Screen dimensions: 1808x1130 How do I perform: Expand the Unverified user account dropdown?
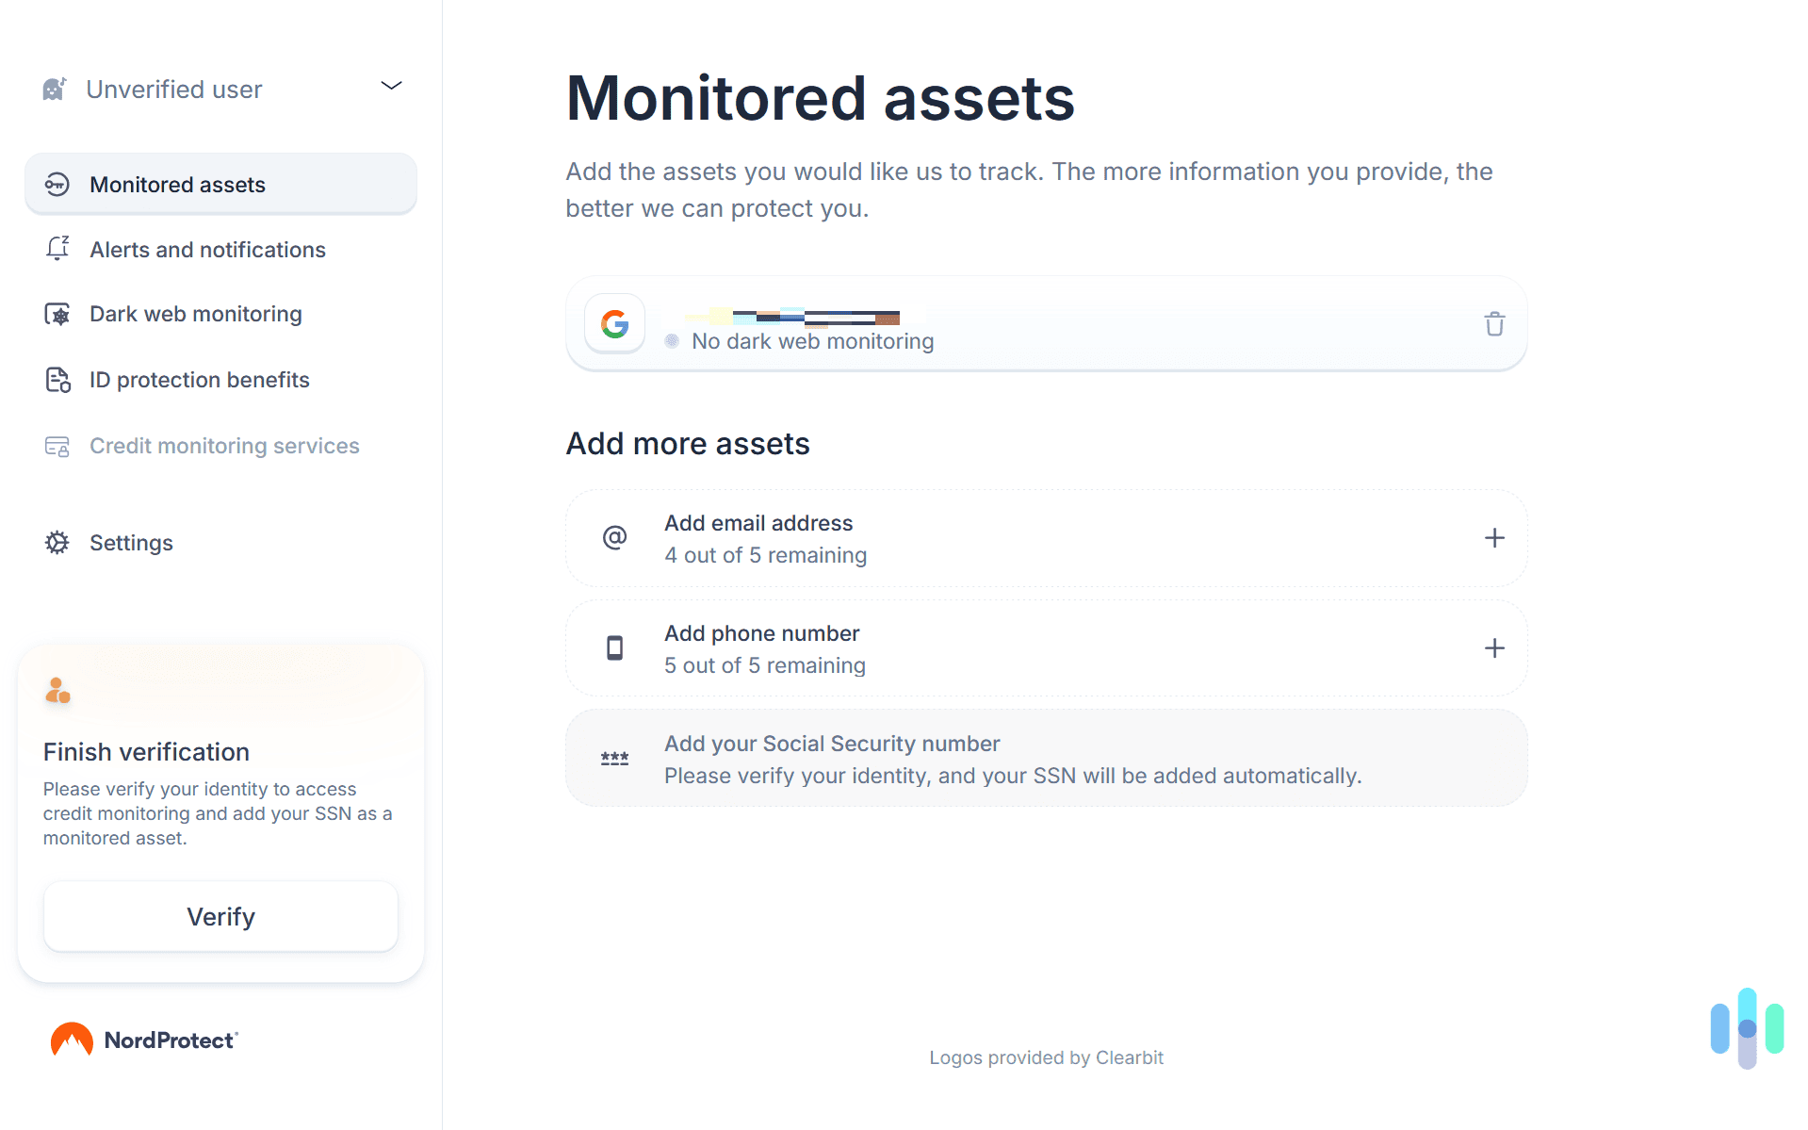391,86
